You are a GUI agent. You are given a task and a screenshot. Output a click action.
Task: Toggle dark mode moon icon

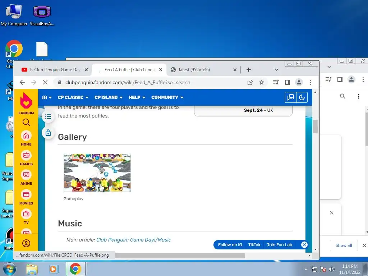pos(302,97)
